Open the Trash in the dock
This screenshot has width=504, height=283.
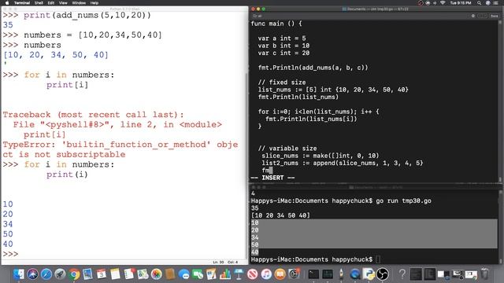point(485,274)
